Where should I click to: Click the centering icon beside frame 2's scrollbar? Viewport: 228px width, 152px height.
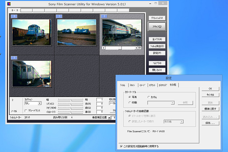point(140,48)
